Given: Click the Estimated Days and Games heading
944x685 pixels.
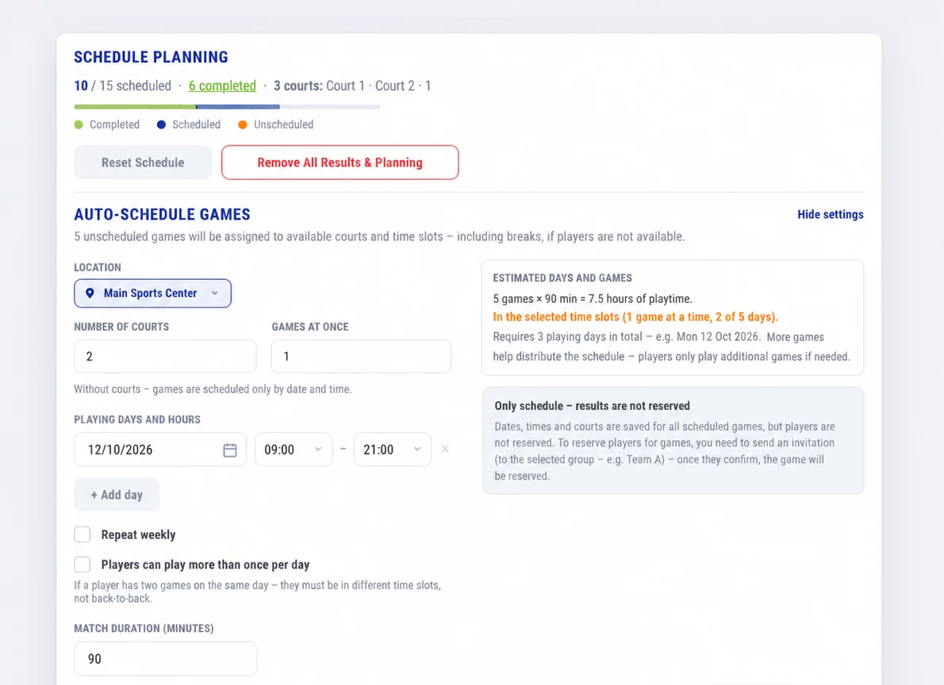Looking at the screenshot, I should click(x=562, y=278).
